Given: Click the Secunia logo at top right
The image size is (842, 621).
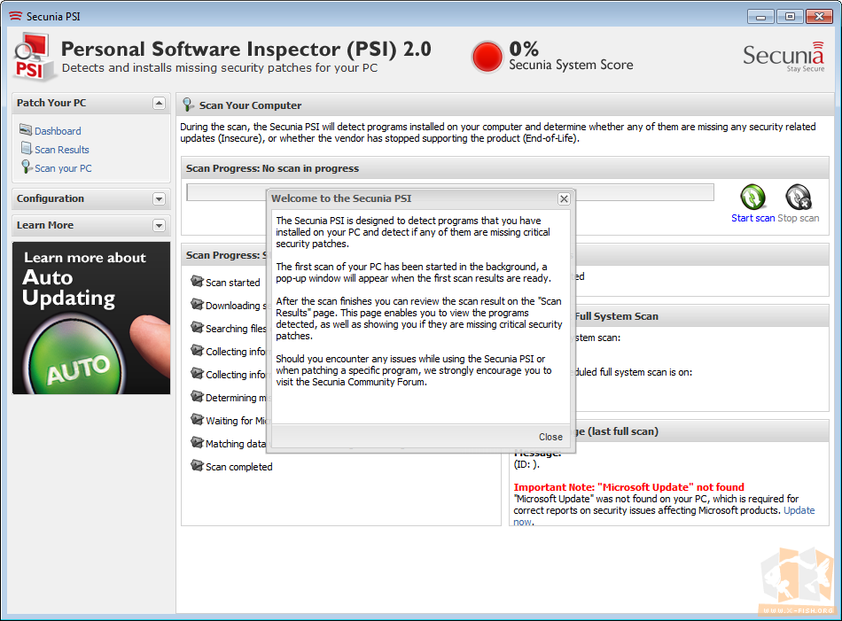Looking at the screenshot, I should click(x=784, y=57).
